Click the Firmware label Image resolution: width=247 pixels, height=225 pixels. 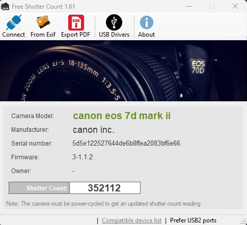[x=25, y=157]
